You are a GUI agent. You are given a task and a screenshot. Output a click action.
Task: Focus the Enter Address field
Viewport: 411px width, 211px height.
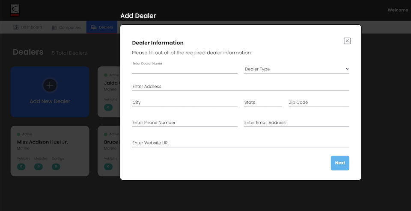[241, 86]
